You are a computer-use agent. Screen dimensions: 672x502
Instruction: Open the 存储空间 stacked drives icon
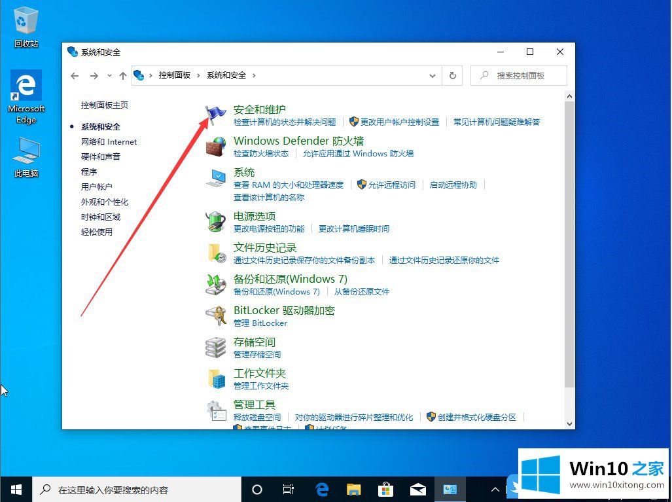point(215,348)
